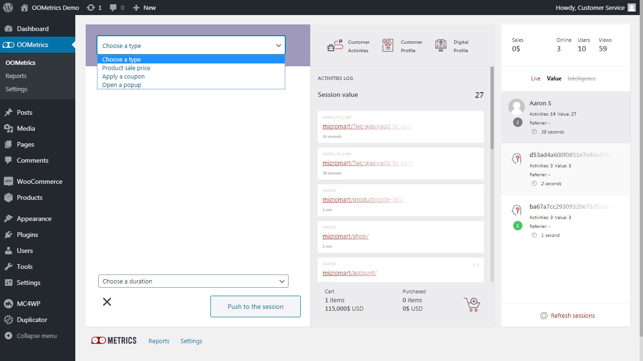Select the Aaron S session name
The width and height of the screenshot is (643, 361).
click(540, 103)
